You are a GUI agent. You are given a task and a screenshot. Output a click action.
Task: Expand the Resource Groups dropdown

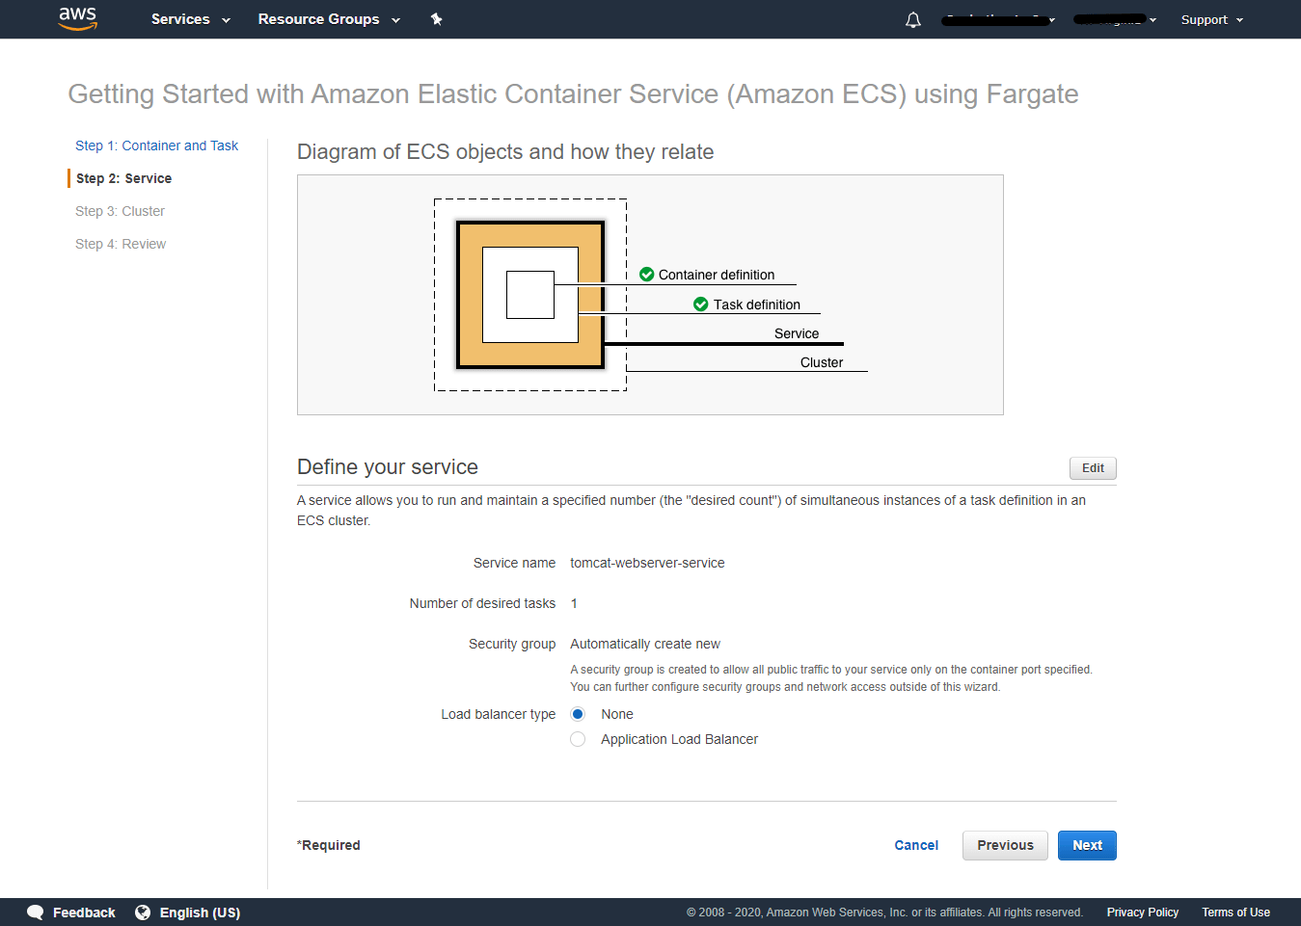[329, 19]
